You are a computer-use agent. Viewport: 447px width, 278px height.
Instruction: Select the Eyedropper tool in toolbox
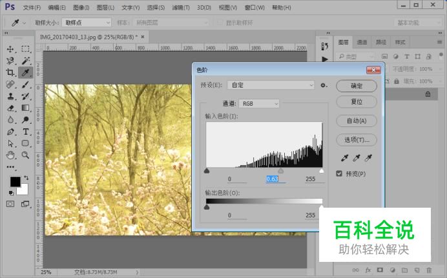coord(25,72)
